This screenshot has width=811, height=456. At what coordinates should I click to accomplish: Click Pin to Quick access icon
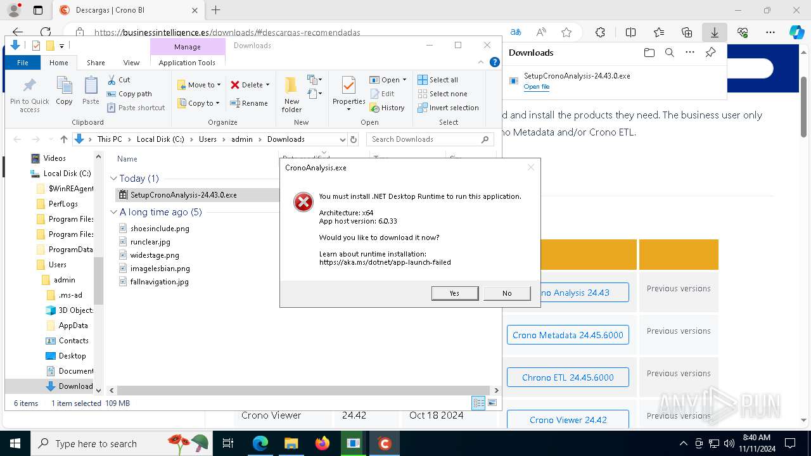click(29, 95)
